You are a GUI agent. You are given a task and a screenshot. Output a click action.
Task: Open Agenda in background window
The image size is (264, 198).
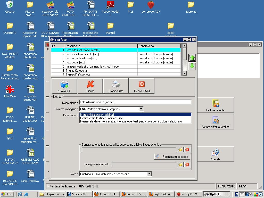(x=215, y=154)
